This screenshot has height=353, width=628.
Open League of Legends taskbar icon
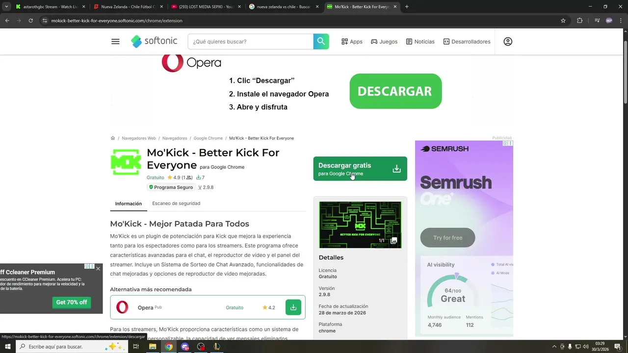pyautogui.click(x=217, y=347)
